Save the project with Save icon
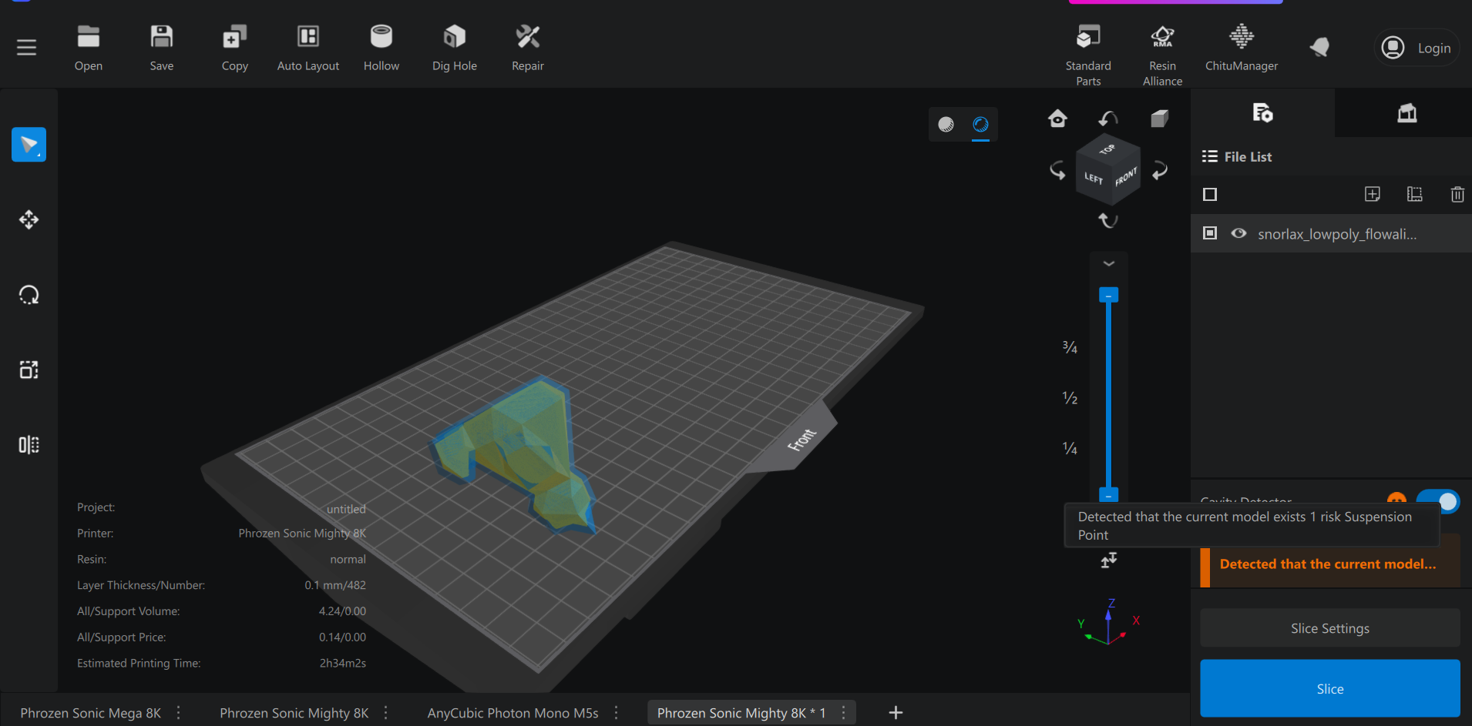The image size is (1472, 726). 162,48
